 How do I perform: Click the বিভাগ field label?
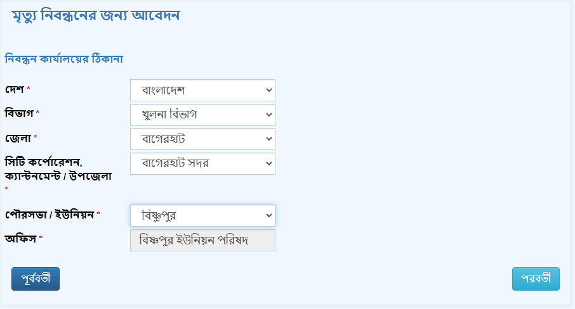click(19, 113)
